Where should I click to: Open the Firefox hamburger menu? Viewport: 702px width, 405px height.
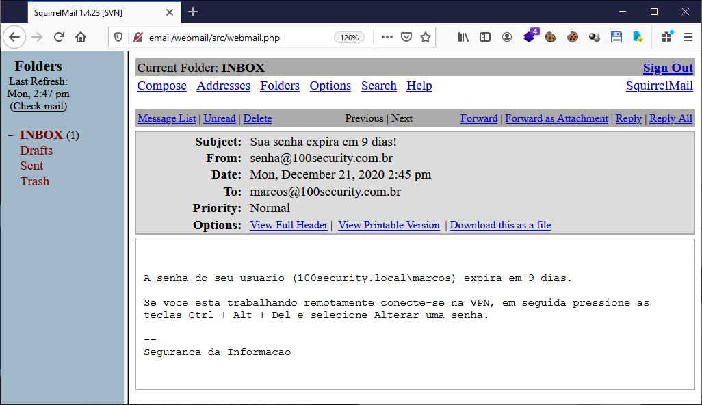[x=688, y=37]
